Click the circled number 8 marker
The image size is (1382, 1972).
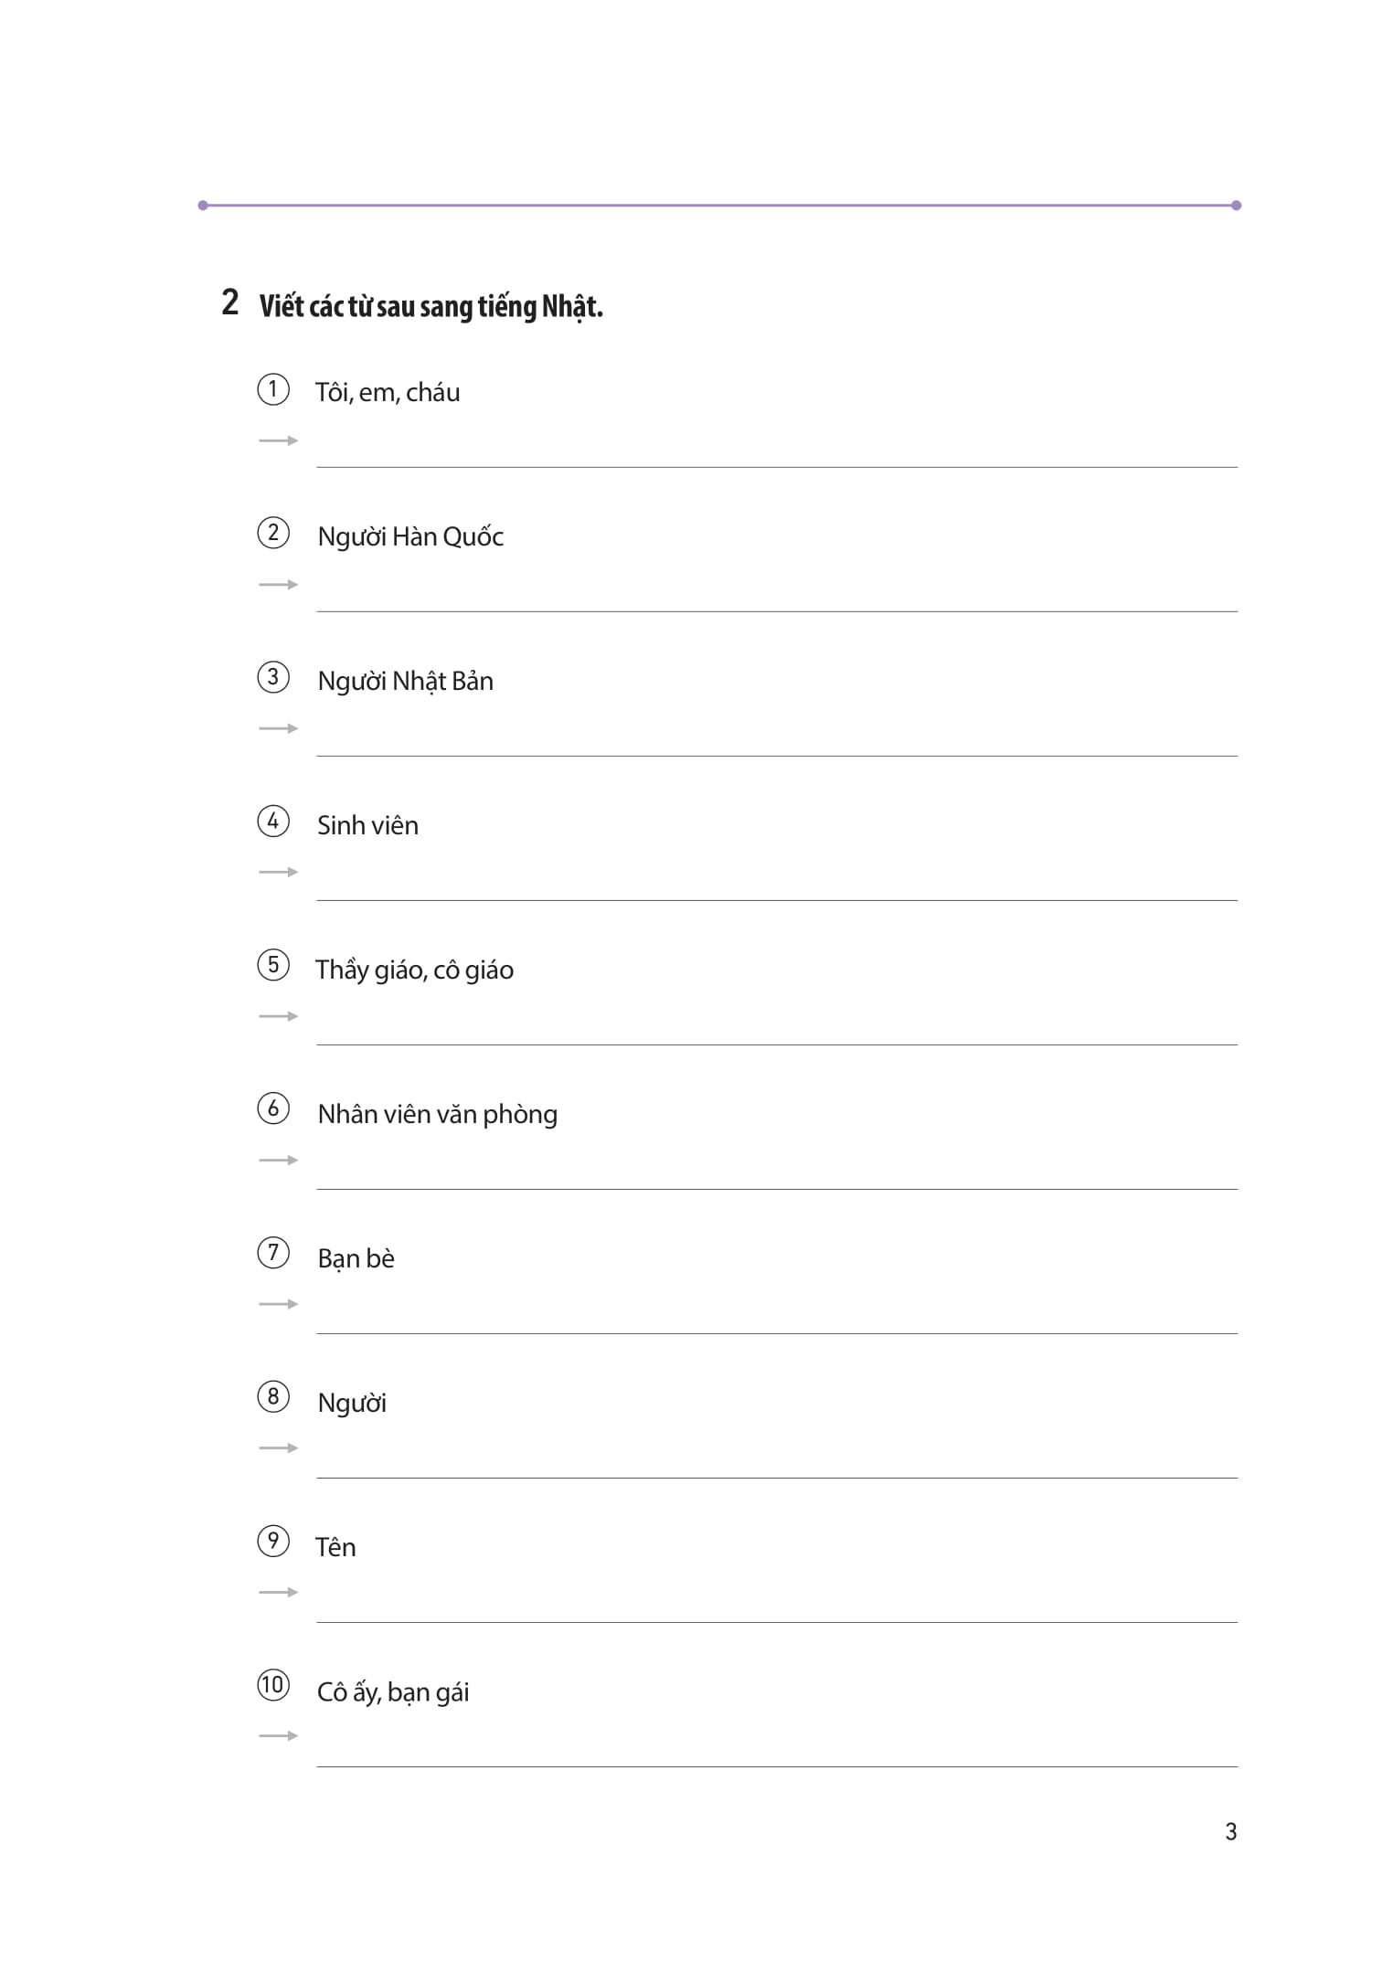(272, 1397)
